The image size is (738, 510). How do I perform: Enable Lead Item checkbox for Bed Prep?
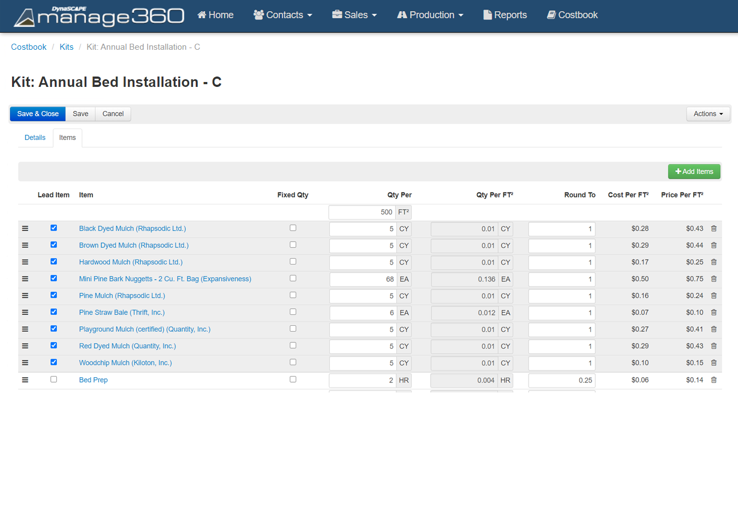[x=54, y=379]
